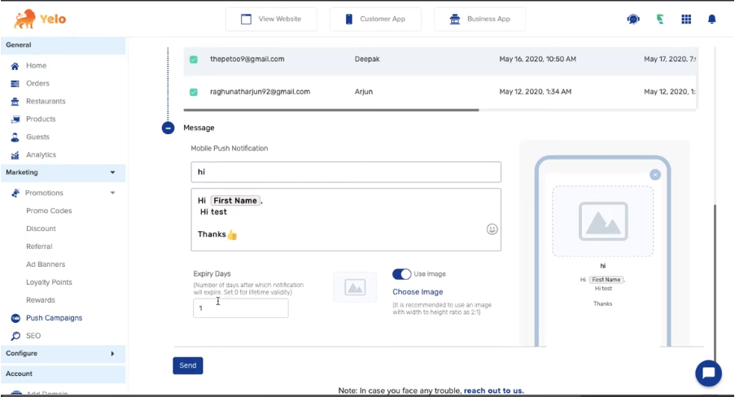Collapse the Marketing sidebar section
The width and height of the screenshot is (735, 397).
tap(112, 172)
